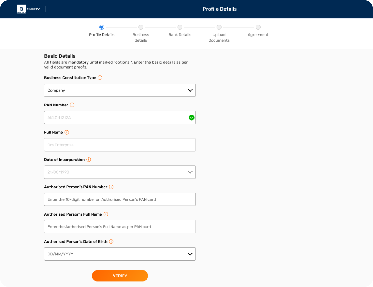
Task: Click info icon beside Date of Incorporation
Action: point(89,160)
